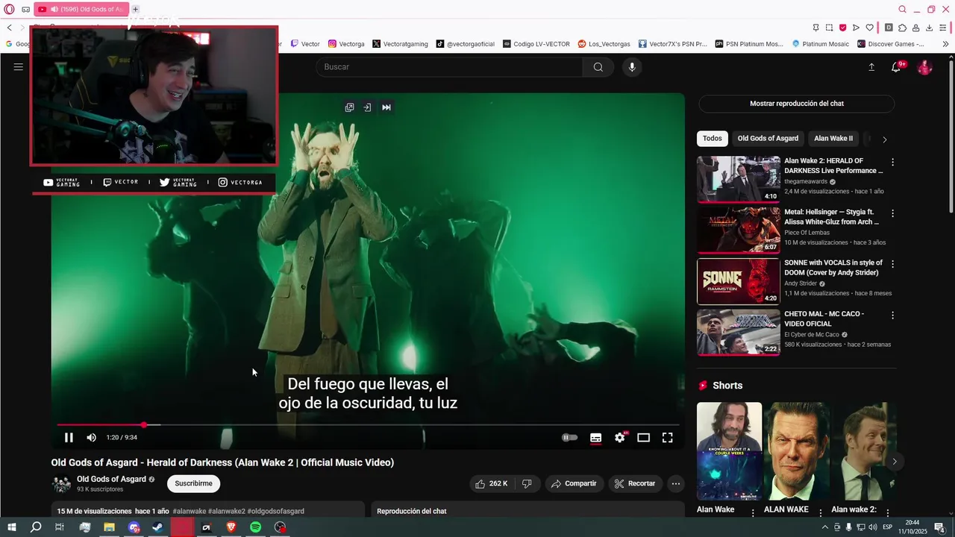The width and height of the screenshot is (955, 537).
Task: Expand filter chips with the right arrow
Action: pyautogui.click(x=885, y=139)
